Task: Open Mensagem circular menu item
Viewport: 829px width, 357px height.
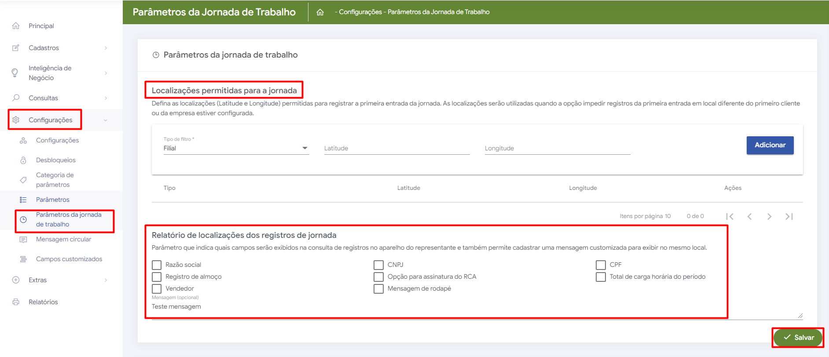Action: coord(63,239)
